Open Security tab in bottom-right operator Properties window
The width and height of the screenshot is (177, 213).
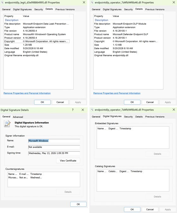click(128, 117)
